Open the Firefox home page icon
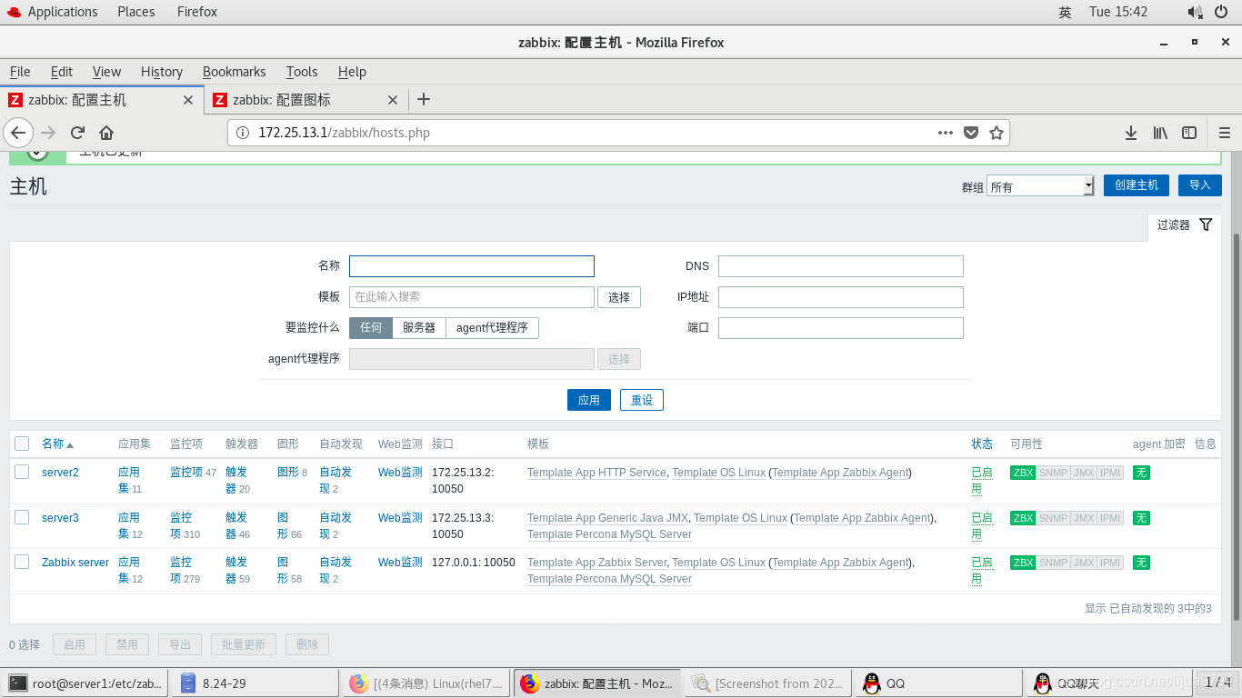Image resolution: width=1242 pixels, height=698 pixels. (x=106, y=133)
